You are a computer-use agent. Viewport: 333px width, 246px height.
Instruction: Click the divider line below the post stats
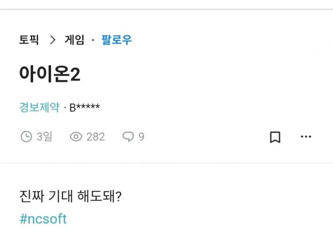[x=166, y=163]
